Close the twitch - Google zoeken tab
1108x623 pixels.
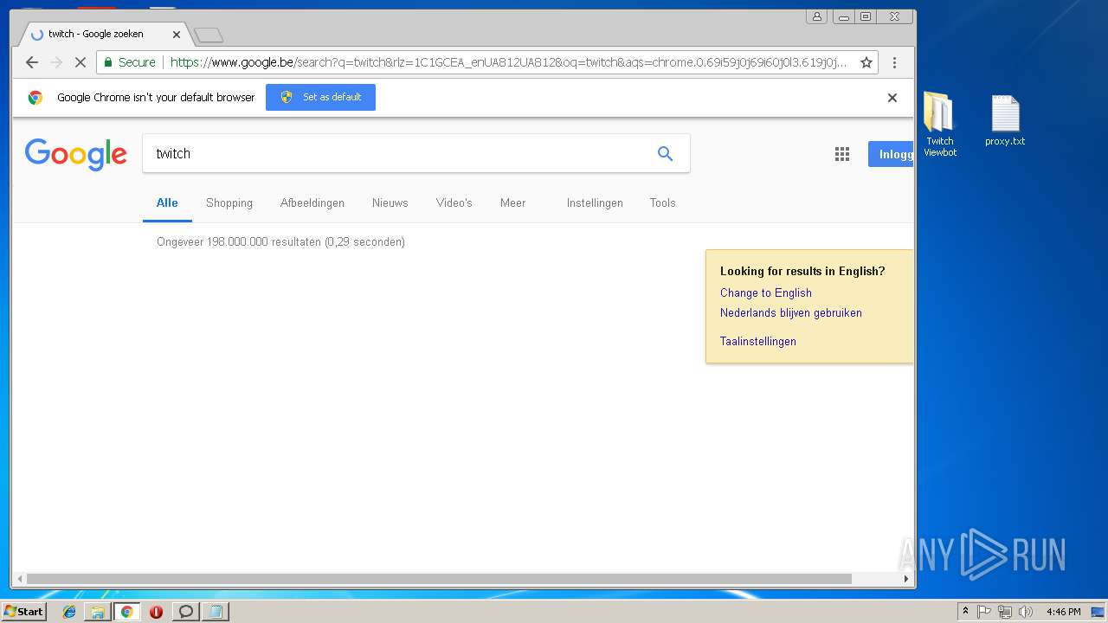click(x=177, y=35)
